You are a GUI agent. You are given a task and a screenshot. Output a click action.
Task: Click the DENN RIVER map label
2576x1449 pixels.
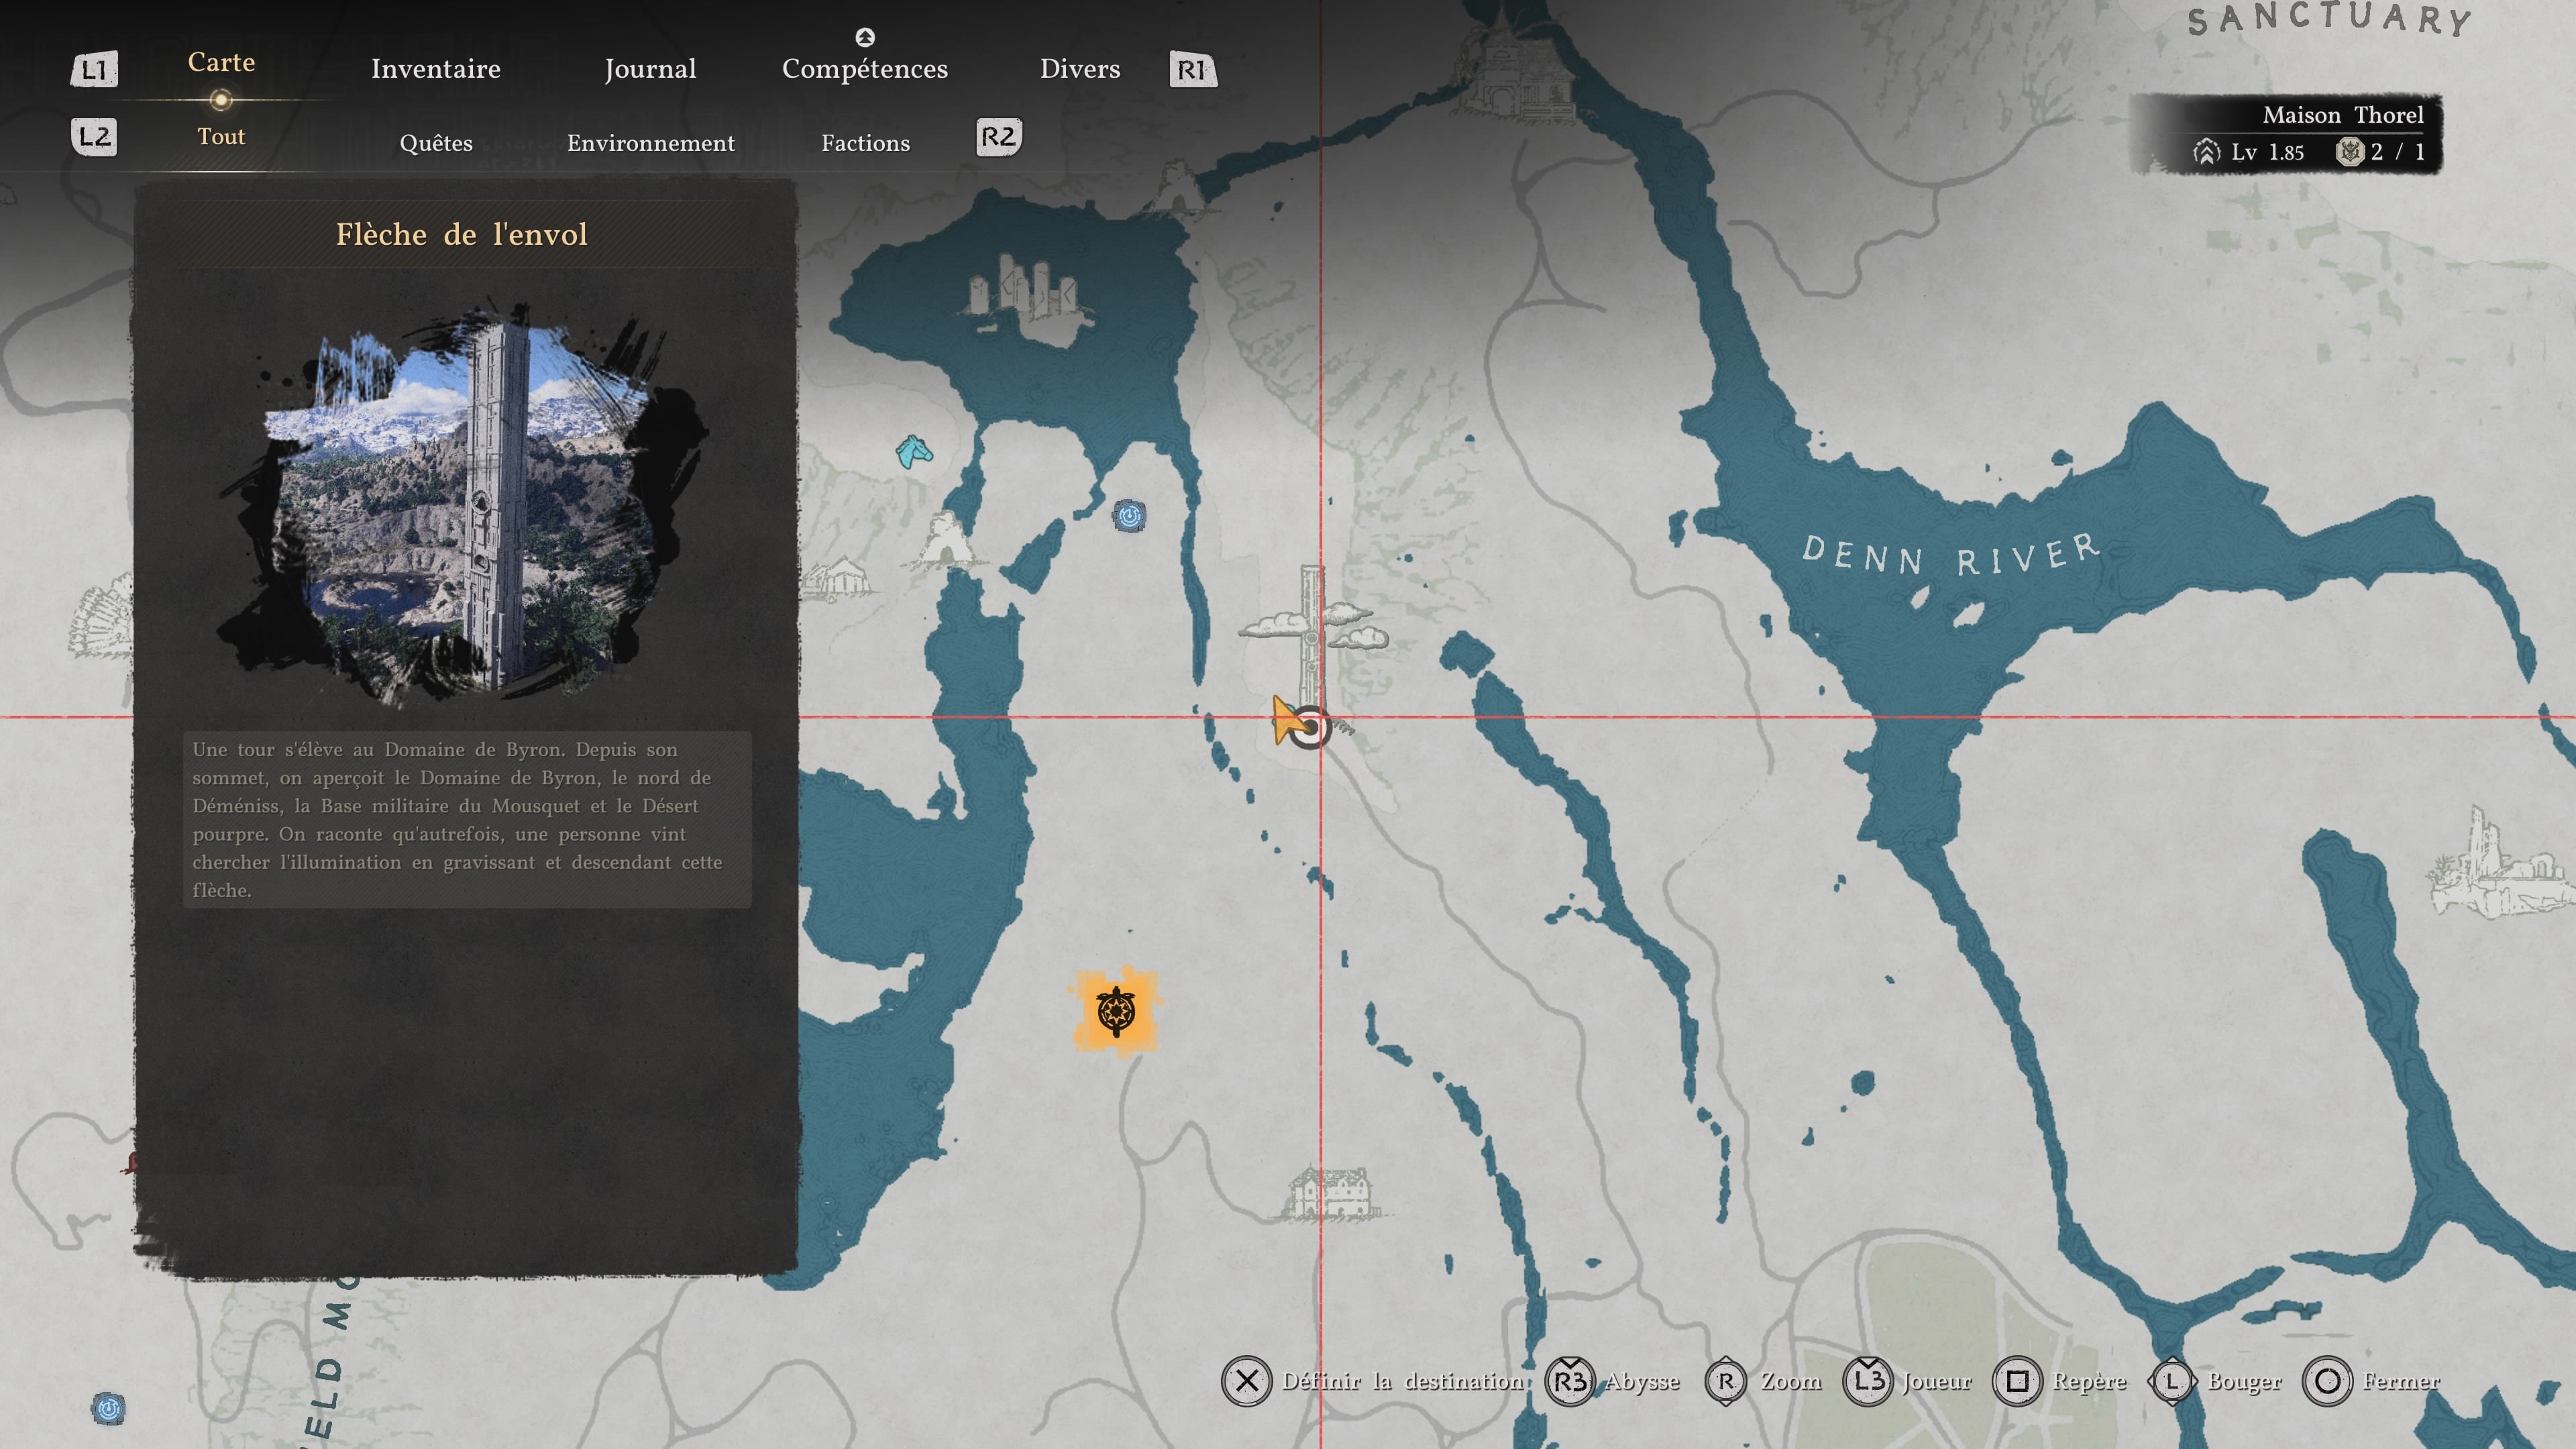(x=1950, y=555)
